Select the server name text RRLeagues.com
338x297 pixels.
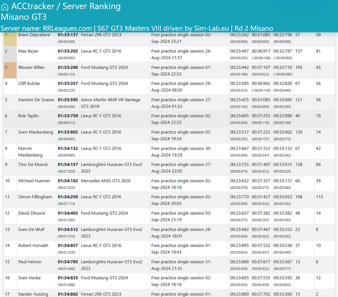[x=67, y=28]
